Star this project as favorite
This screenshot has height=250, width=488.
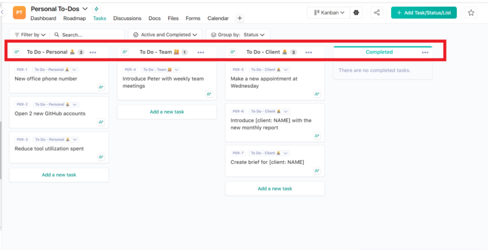pyautogui.click(x=471, y=13)
